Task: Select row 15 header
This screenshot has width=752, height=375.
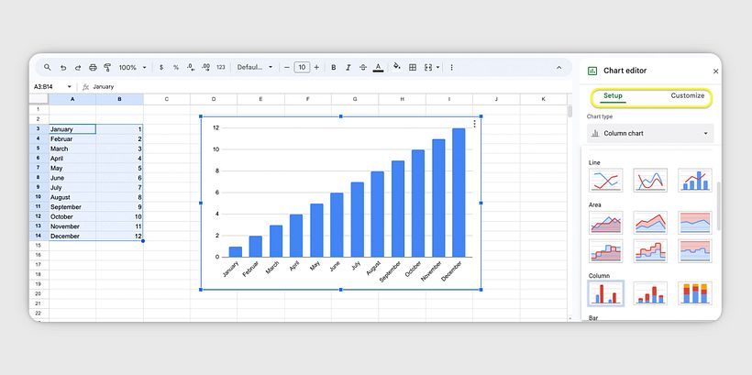Action: tap(39, 245)
